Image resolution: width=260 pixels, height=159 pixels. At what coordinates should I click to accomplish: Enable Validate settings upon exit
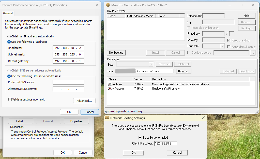click(x=10, y=99)
